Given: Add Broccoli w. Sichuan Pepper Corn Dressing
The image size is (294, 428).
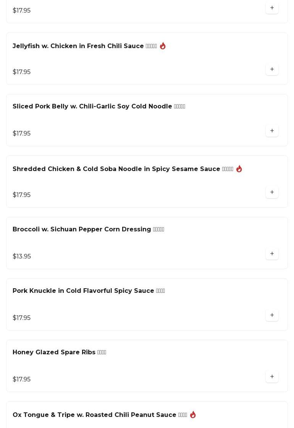Looking at the screenshot, I should [272, 254].
